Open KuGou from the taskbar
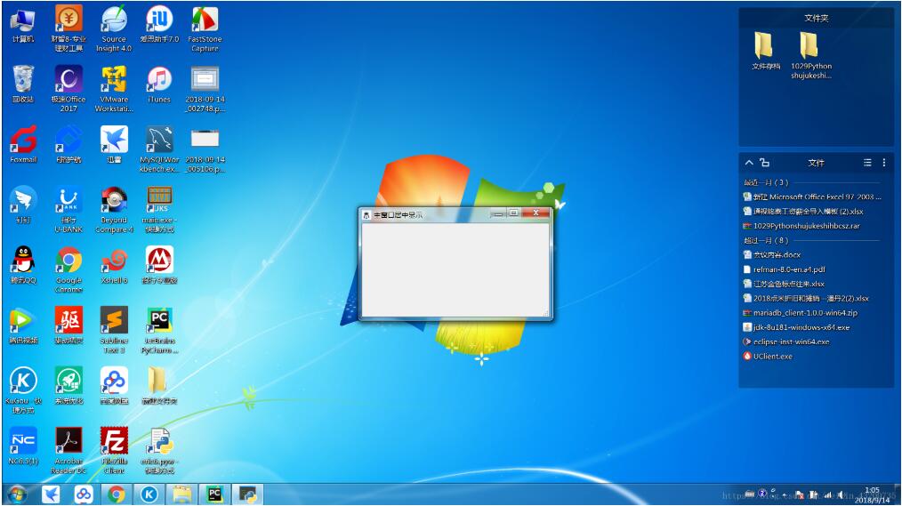The image size is (902, 506). (149, 494)
